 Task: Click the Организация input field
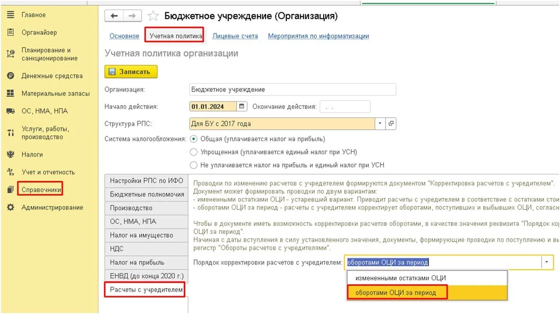point(293,89)
